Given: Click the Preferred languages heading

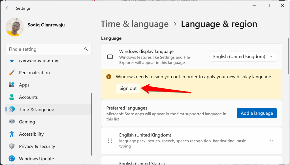Looking at the screenshot, I should 127,108.
